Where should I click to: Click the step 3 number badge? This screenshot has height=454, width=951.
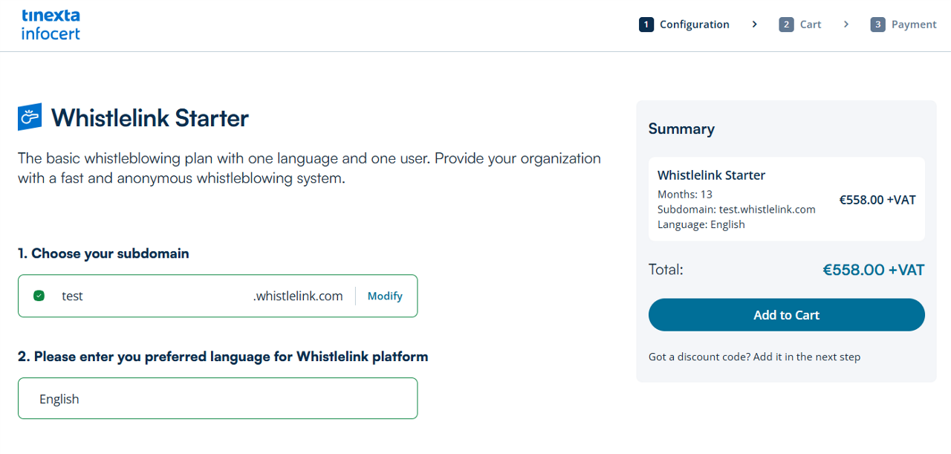tap(878, 25)
